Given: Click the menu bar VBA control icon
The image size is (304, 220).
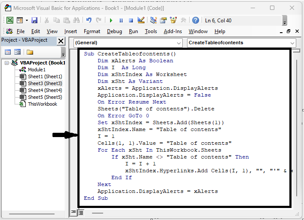Looking at the screenshot, I should (9, 31).
